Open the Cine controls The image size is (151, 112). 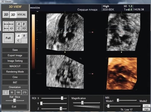[15, 77]
